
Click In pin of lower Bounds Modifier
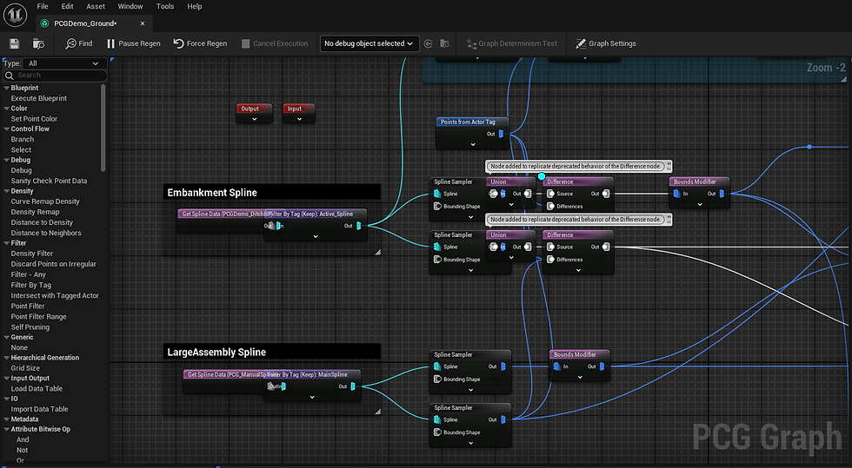pyautogui.click(x=557, y=366)
